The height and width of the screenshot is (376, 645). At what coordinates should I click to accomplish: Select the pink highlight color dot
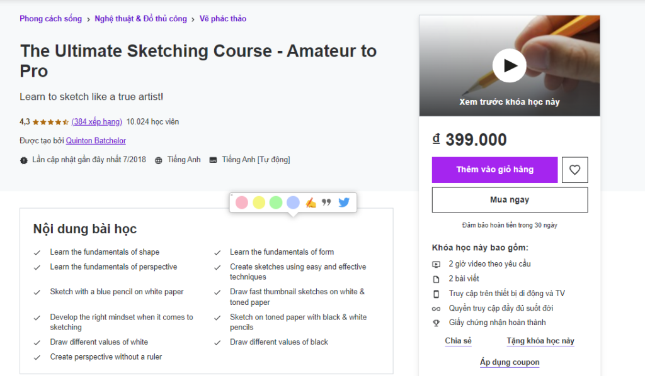pos(241,202)
